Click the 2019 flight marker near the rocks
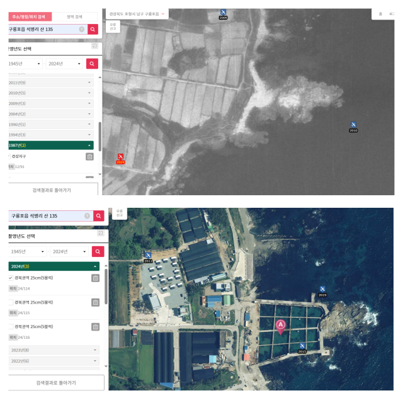 click(x=322, y=290)
